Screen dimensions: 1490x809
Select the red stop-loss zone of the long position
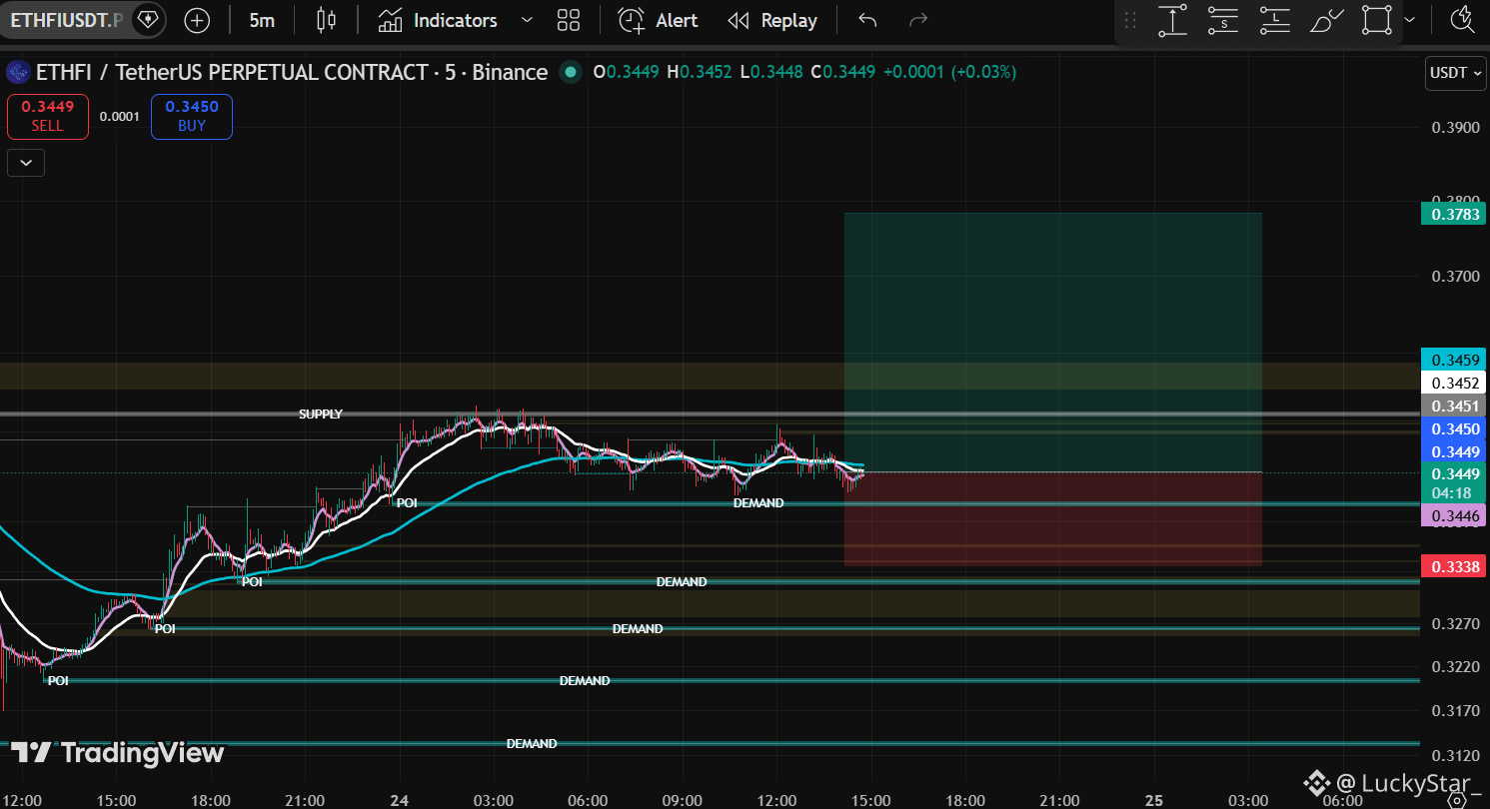(1052, 518)
